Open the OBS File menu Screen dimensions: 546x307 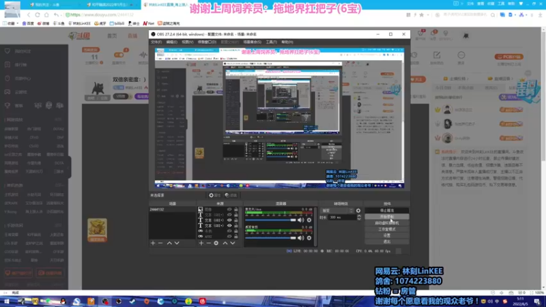point(156,42)
